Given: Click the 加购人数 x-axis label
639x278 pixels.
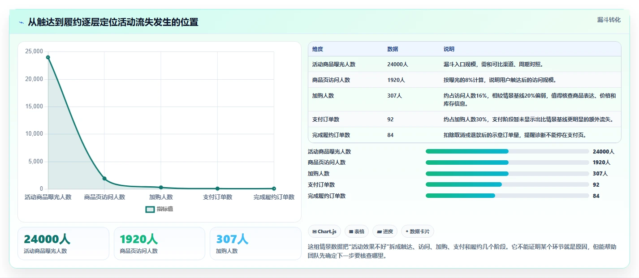Looking at the screenshot, I should [x=161, y=197].
